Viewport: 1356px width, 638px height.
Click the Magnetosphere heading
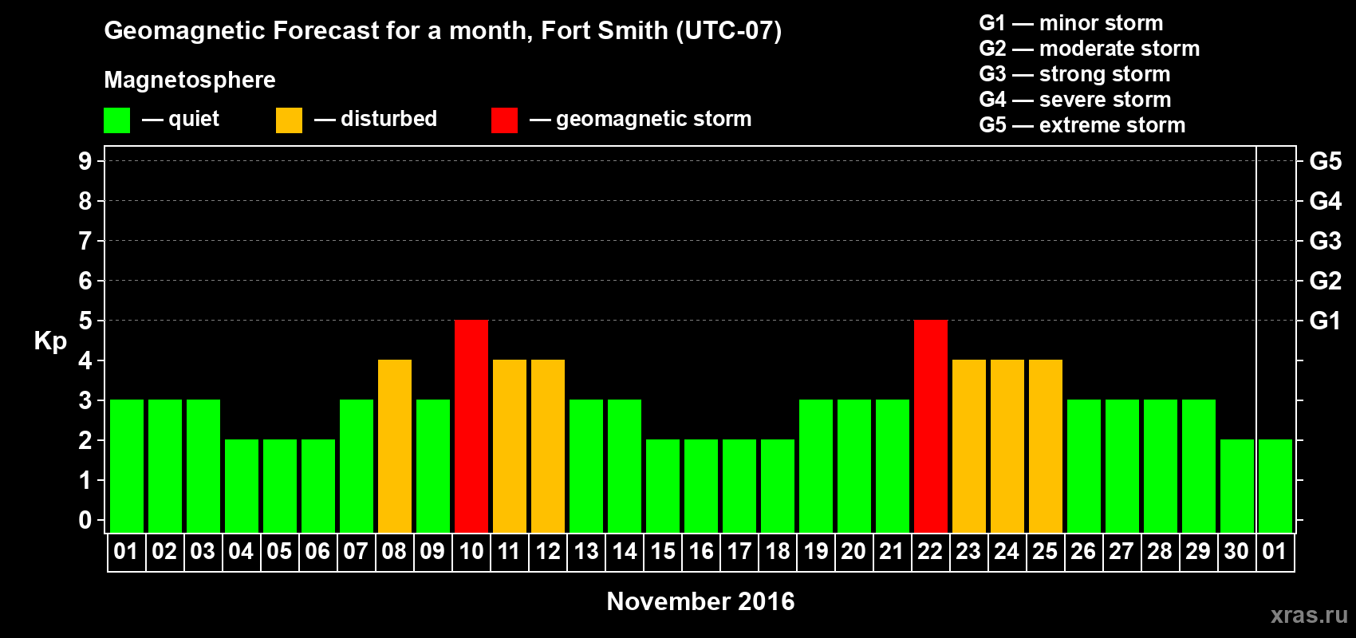point(190,80)
